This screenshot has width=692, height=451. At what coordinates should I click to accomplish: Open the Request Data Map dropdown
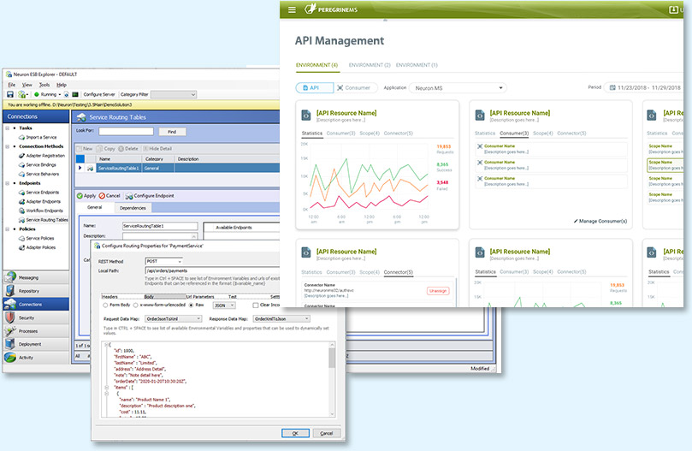(x=174, y=318)
